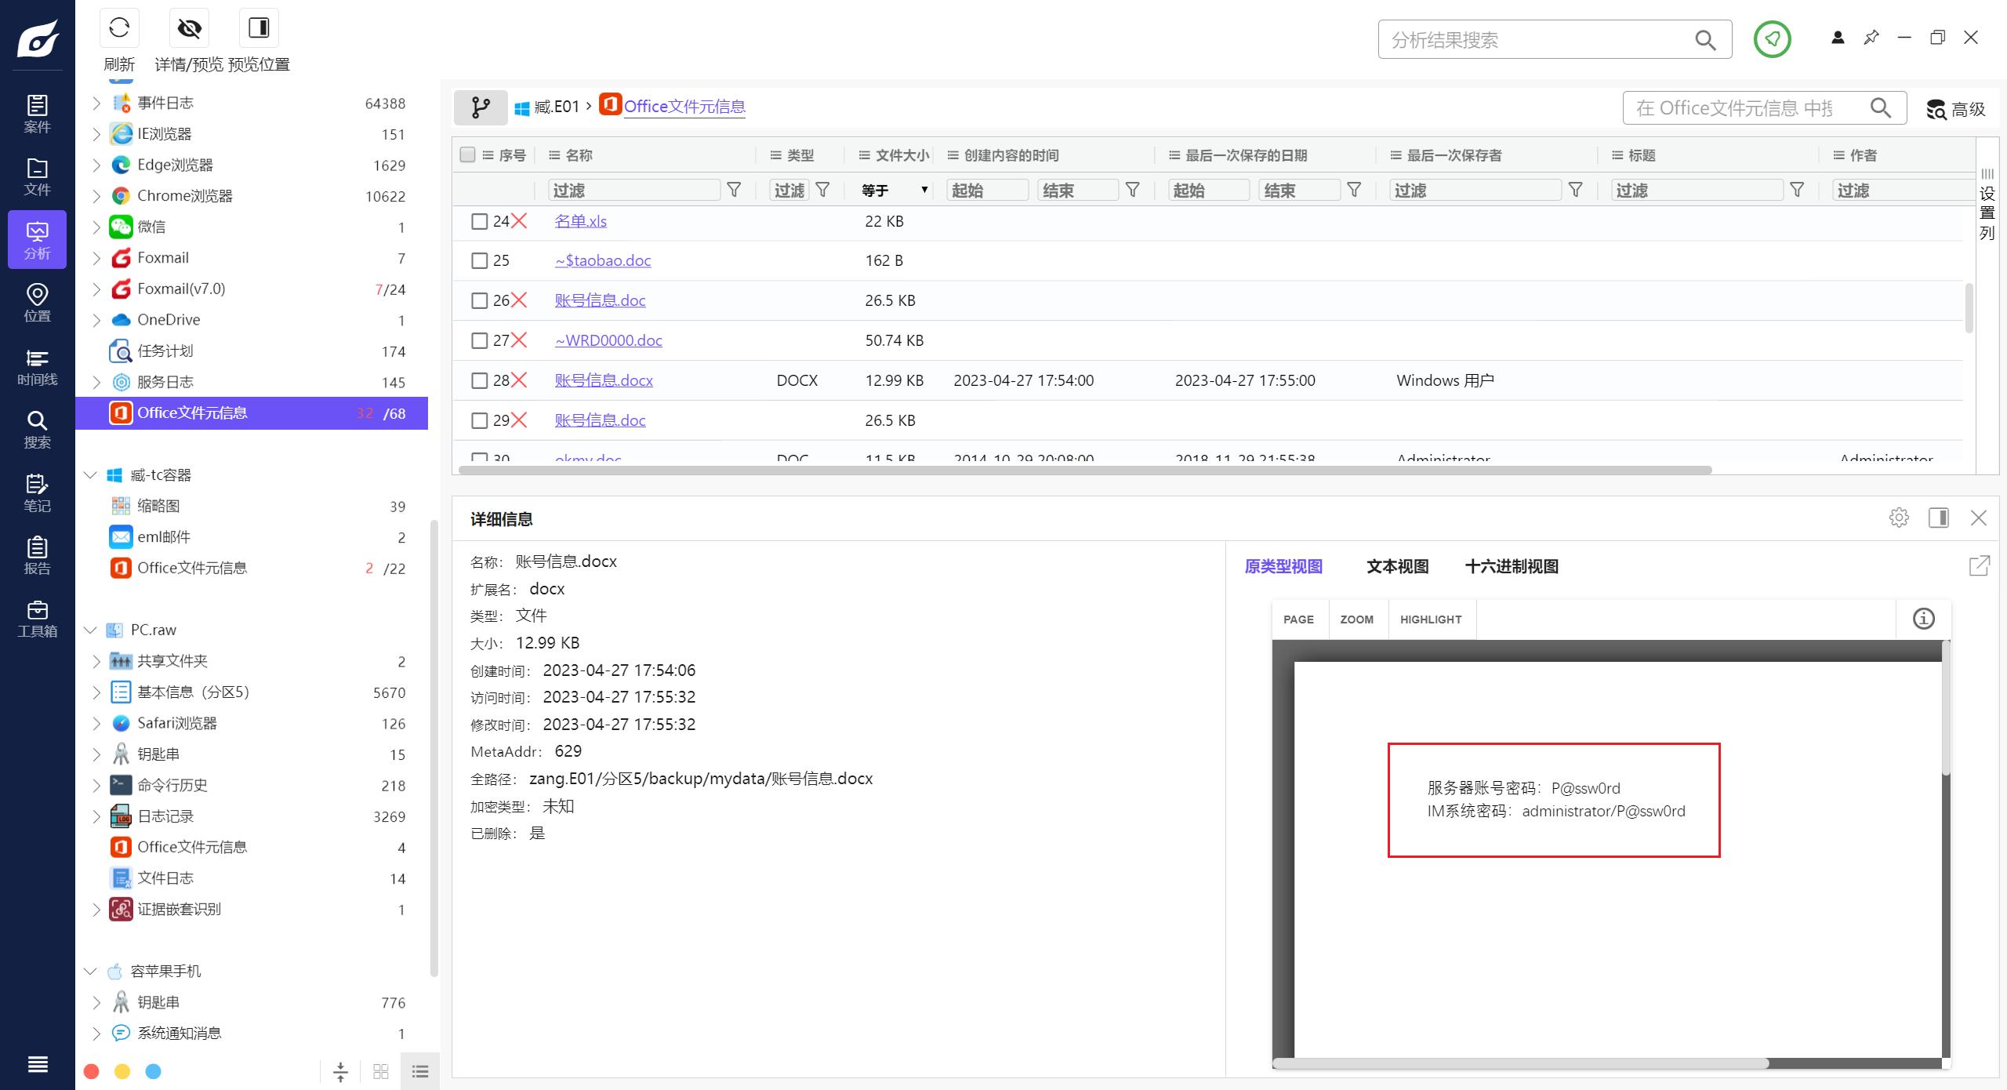
Task: Collapse the PC.raw tree group
Action: tap(90, 630)
